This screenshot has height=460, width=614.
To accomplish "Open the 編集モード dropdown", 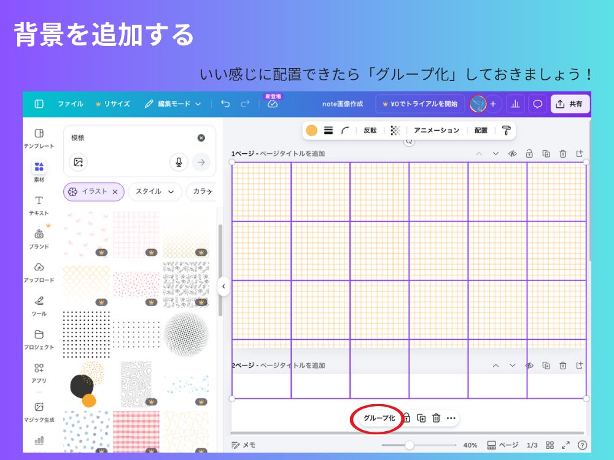I will 173,104.
